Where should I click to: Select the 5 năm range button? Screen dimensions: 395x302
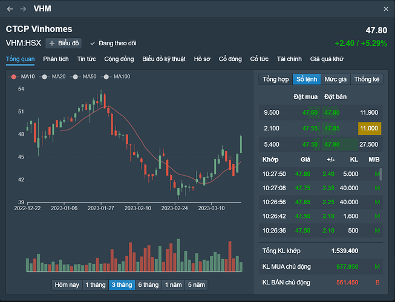pyautogui.click(x=196, y=284)
